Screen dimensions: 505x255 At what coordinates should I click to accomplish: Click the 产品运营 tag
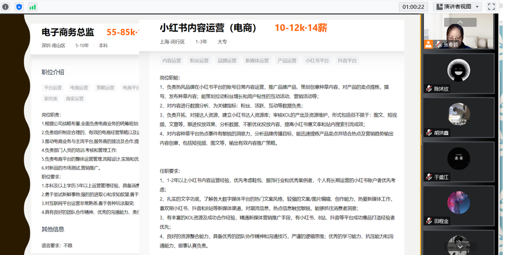[287, 60]
